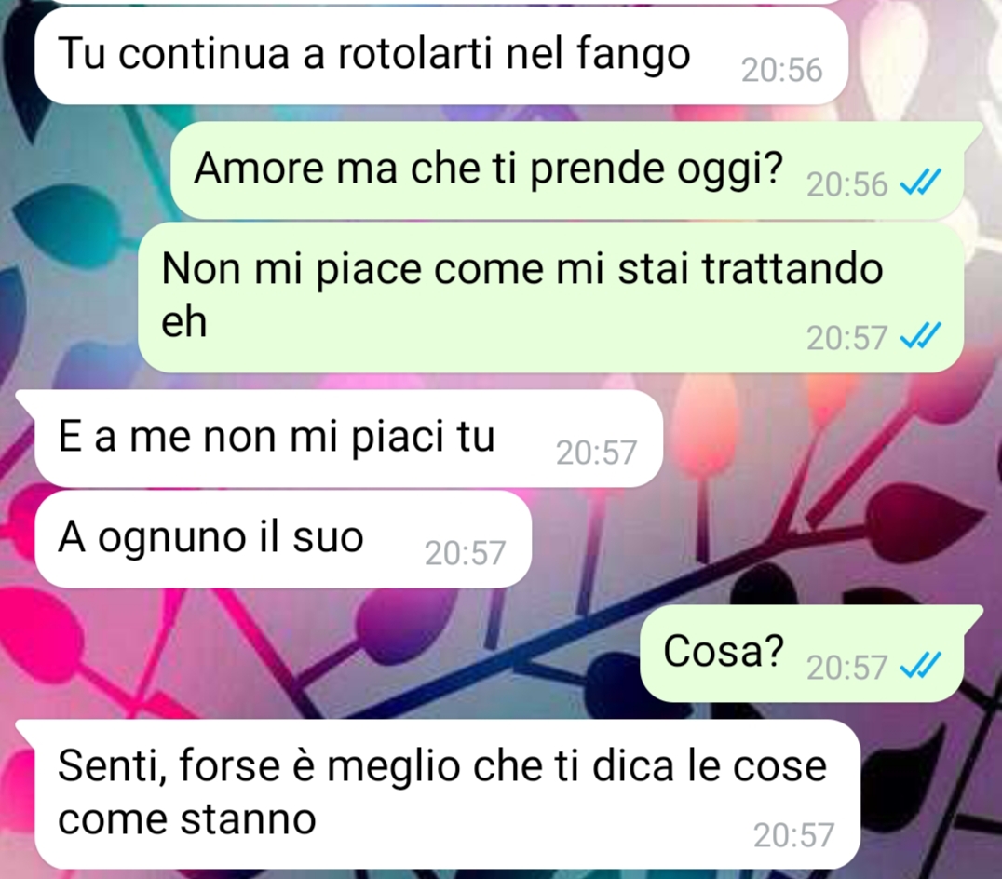Click the 20:57 timestamp on 'A ognuno il suo'
The height and width of the screenshot is (879, 1002).
pos(466,553)
